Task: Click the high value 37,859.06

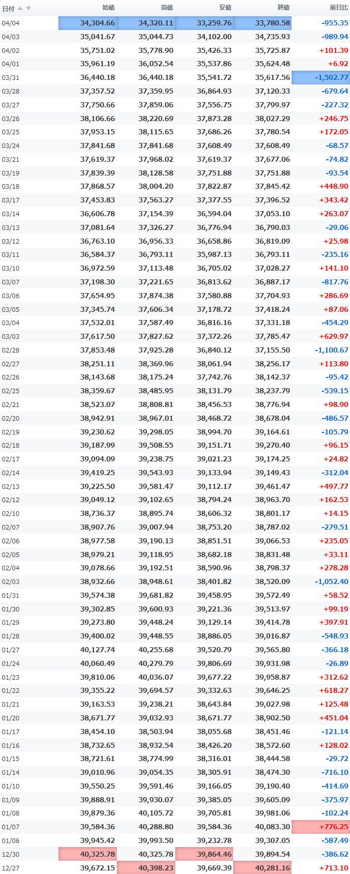Action: (x=156, y=105)
